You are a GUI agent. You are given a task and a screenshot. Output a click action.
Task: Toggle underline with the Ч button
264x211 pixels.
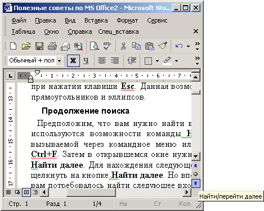point(86,61)
